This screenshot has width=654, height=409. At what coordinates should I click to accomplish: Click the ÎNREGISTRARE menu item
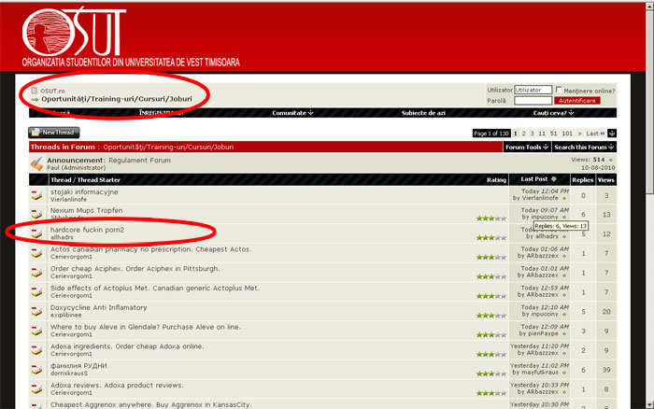point(161,113)
